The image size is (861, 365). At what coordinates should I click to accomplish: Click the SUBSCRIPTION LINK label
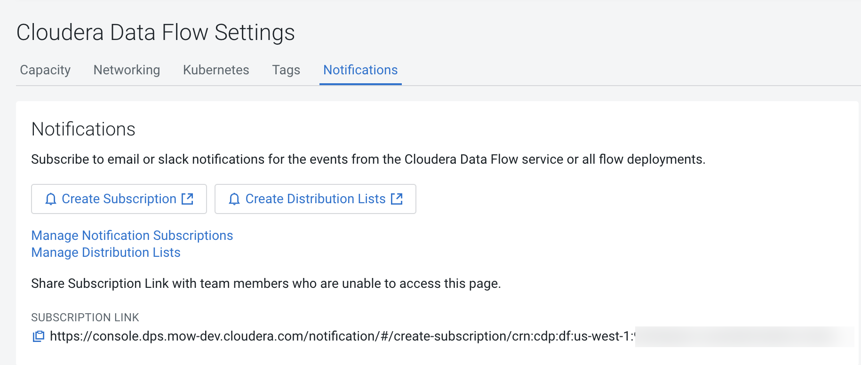click(85, 317)
